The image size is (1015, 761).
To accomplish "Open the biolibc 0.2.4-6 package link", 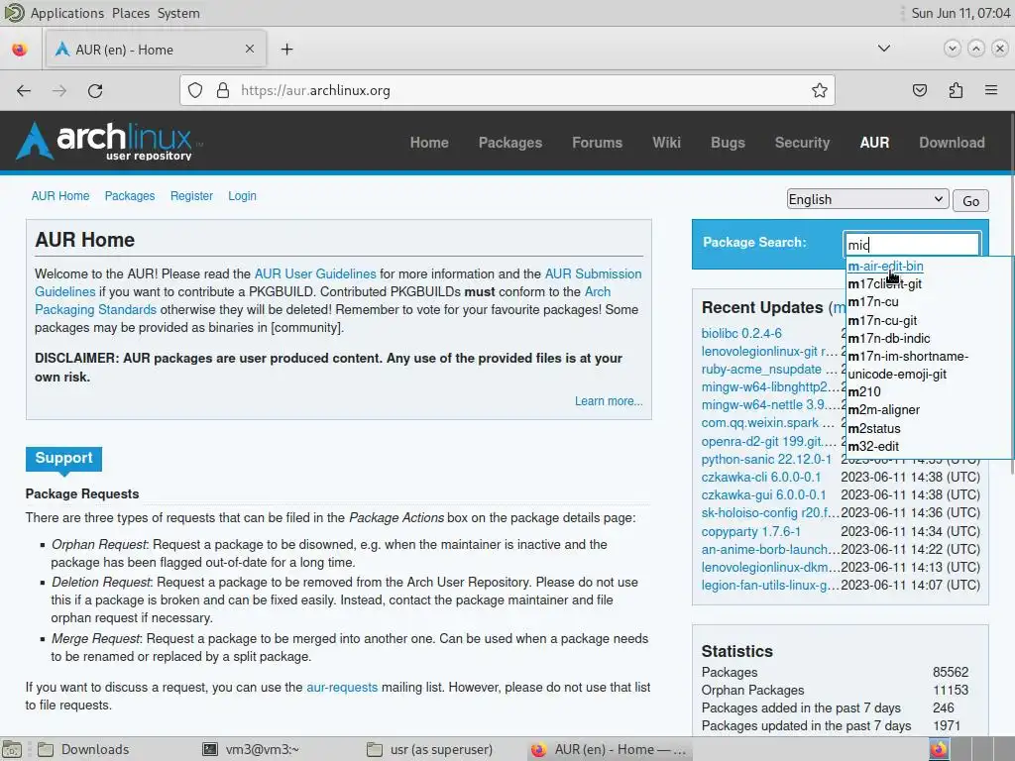I will coord(741,333).
